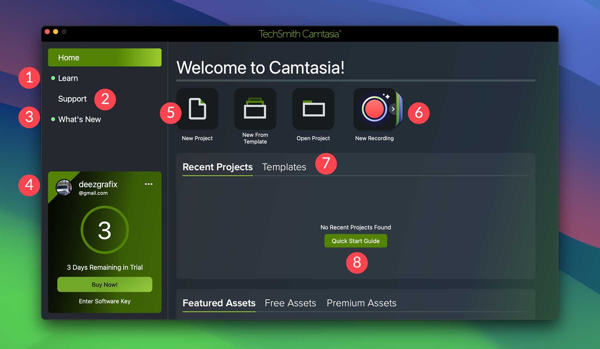
Task: Open account options with the ellipsis icon
Action: (x=149, y=184)
